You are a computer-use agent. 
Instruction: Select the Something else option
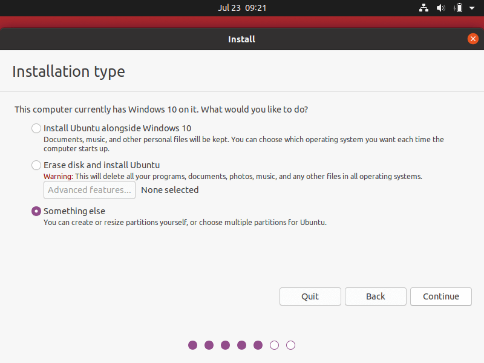[36, 211]
